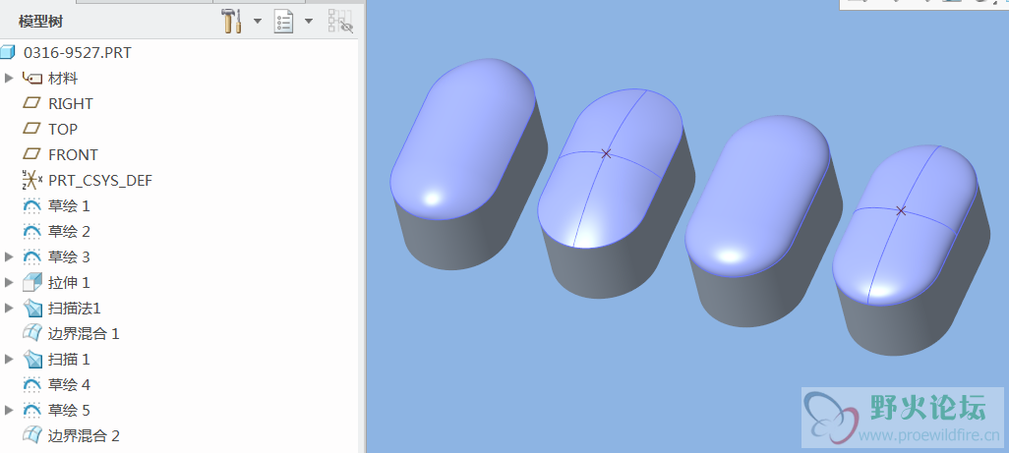Click the 扫描 1 sweep icon
The width and height of the screenshot is (1009, 453).
coord(32,360)
